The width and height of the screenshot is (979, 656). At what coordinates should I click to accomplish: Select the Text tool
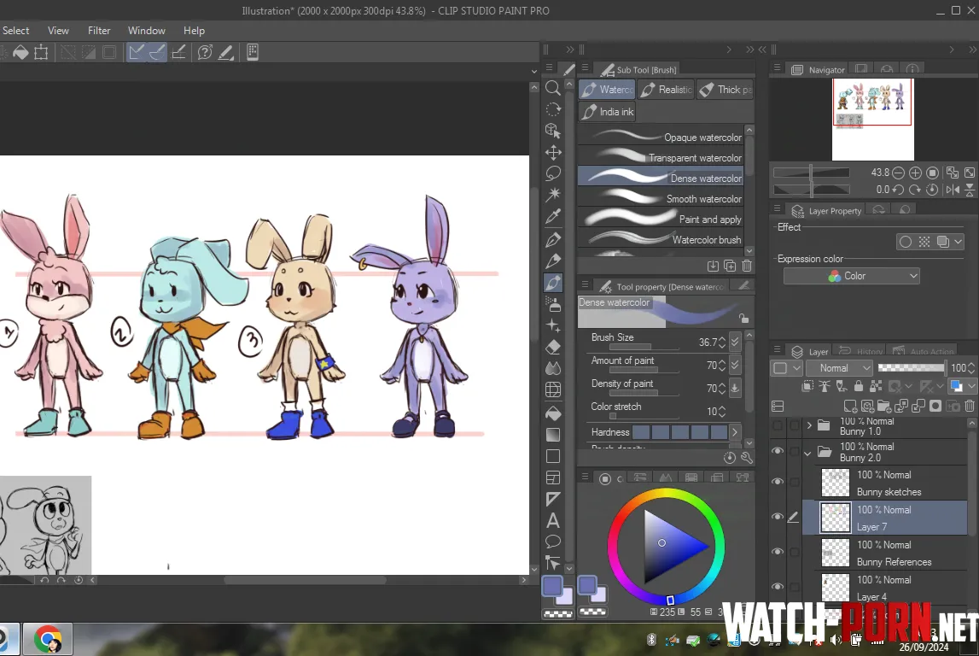(x=552, y=520)
